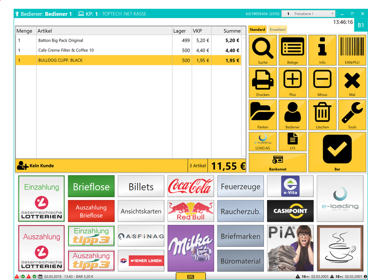Click the coffee cup tile
Screen dimensions: 368x280
coord(340,248)
